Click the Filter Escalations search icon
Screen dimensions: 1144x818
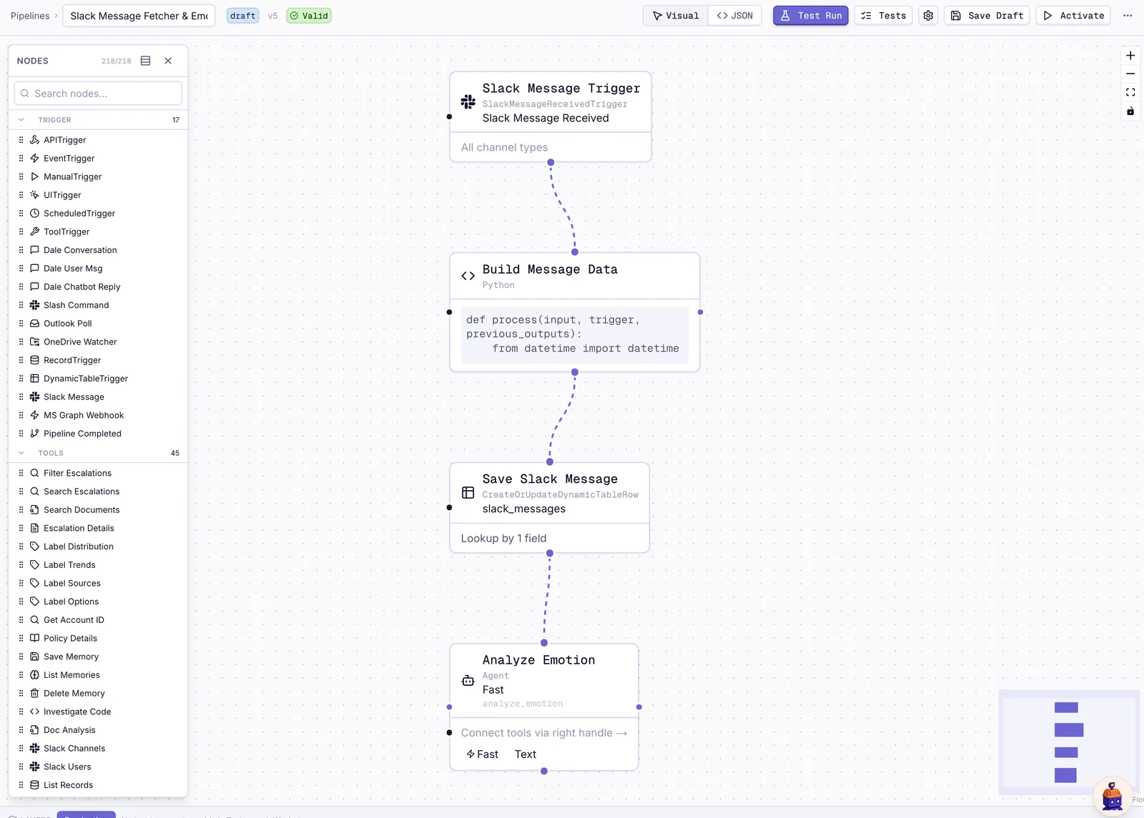pyautogui.click(x=34, y=473)
